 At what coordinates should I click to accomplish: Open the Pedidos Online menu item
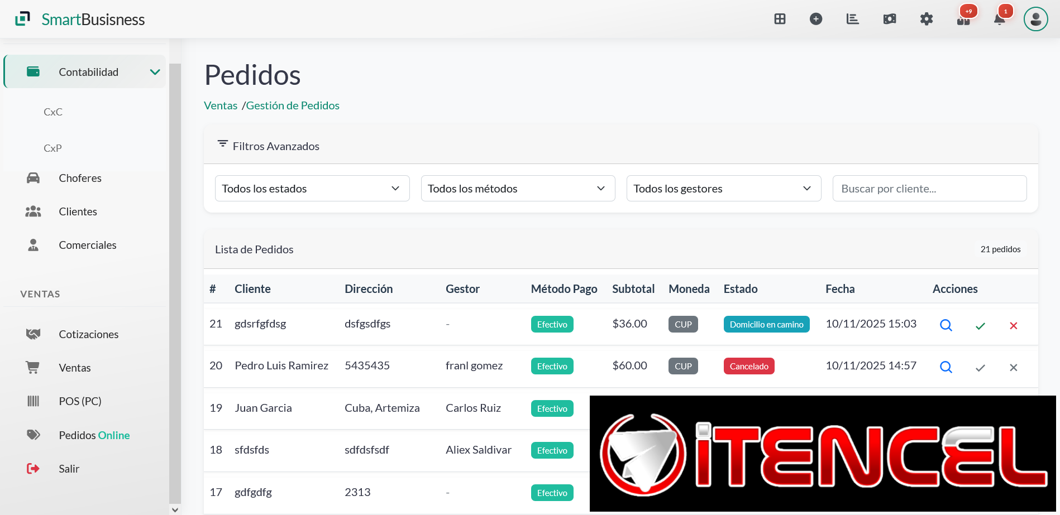(x=94, y=435)
